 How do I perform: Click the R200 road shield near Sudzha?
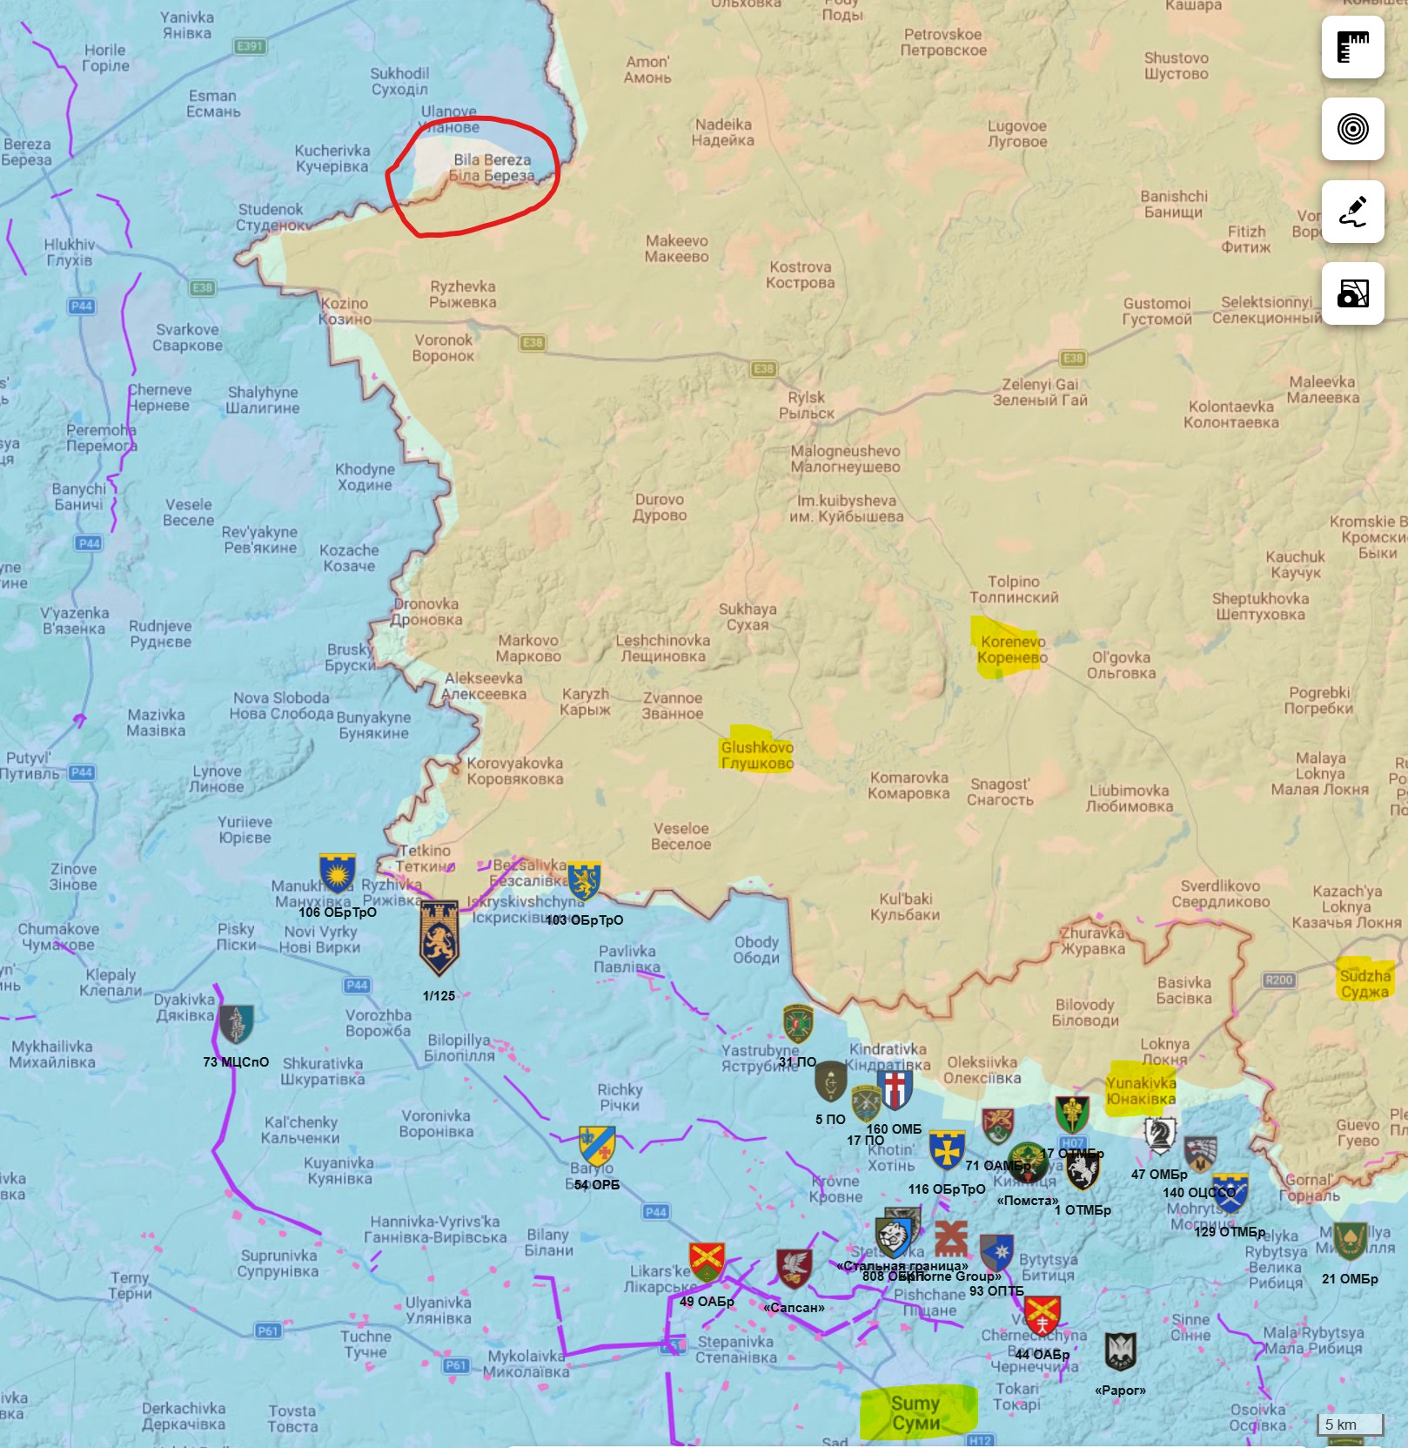[x=1278, y=980]
